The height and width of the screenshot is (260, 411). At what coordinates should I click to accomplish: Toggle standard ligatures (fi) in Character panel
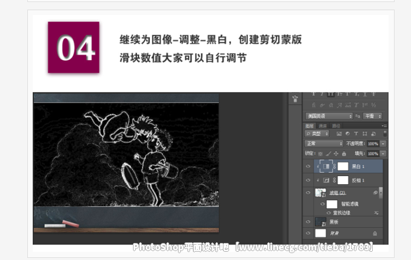314,105
